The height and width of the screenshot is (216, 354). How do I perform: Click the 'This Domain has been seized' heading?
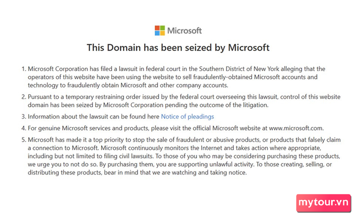pyautogui.click(x=178, y=47)
